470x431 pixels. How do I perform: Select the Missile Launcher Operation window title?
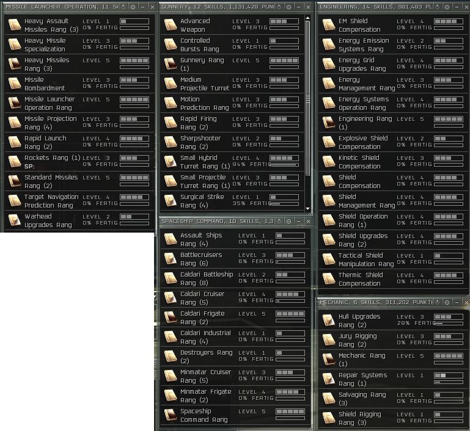click(x=62, y=7)
